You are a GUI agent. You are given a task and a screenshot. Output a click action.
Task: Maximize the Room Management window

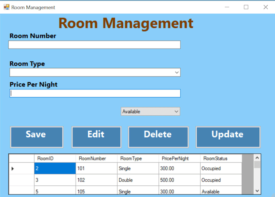point(246,7)
